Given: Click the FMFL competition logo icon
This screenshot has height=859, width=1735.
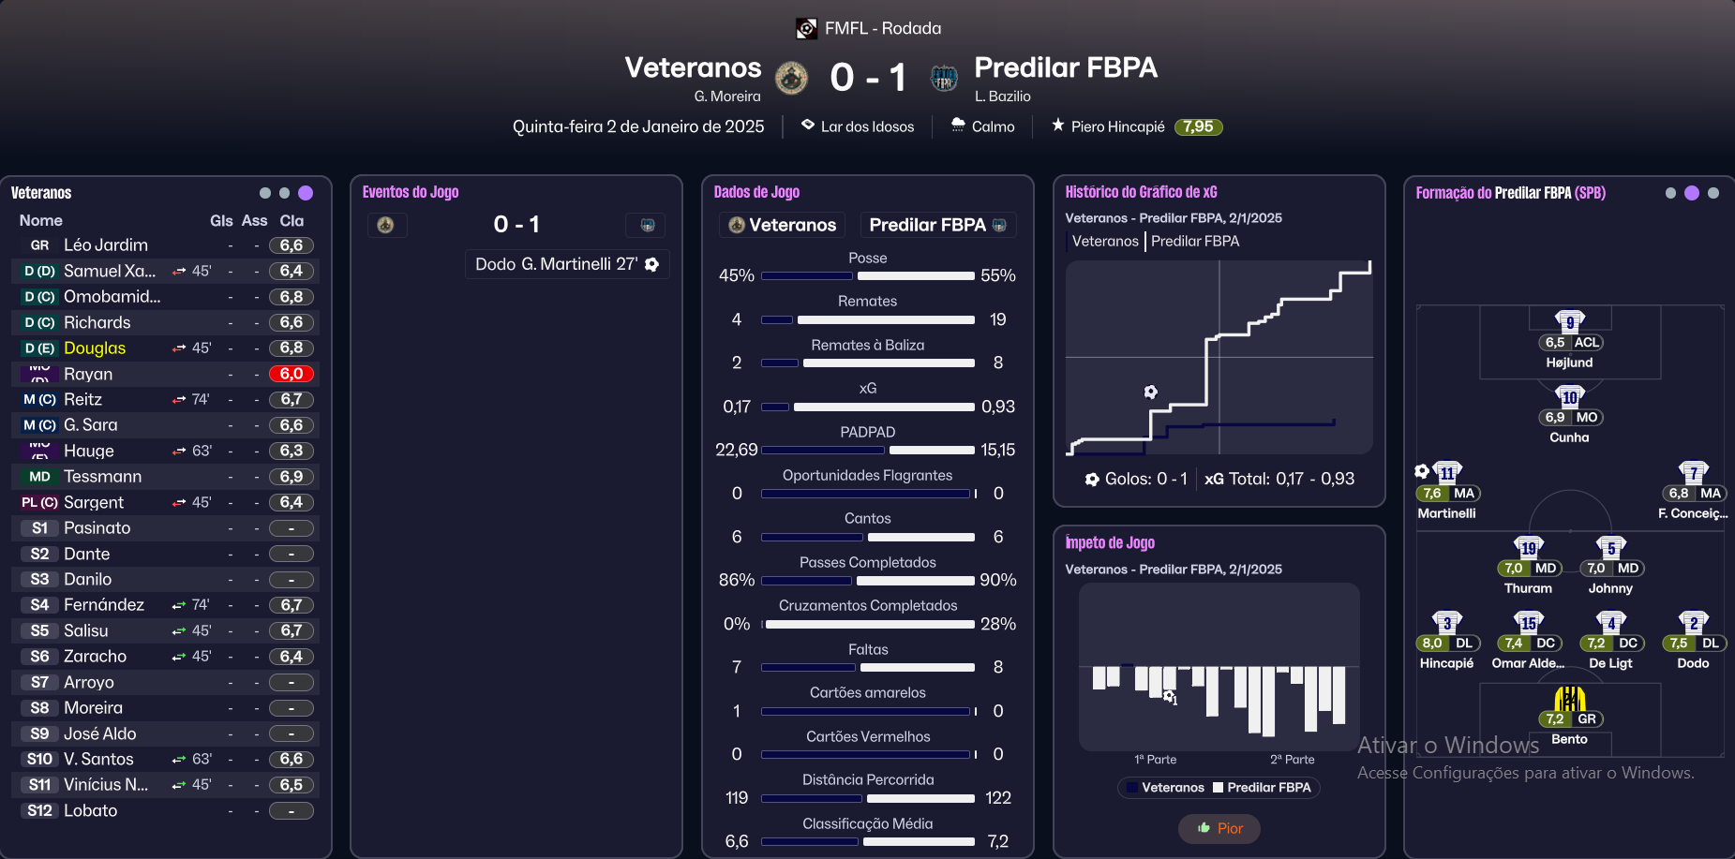Looking at the screenshot, I should 806,29.
